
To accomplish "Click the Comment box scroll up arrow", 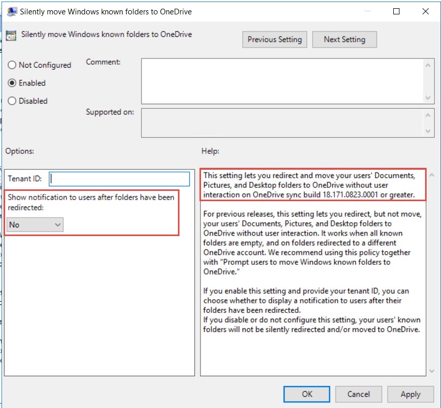I will 428,65.
